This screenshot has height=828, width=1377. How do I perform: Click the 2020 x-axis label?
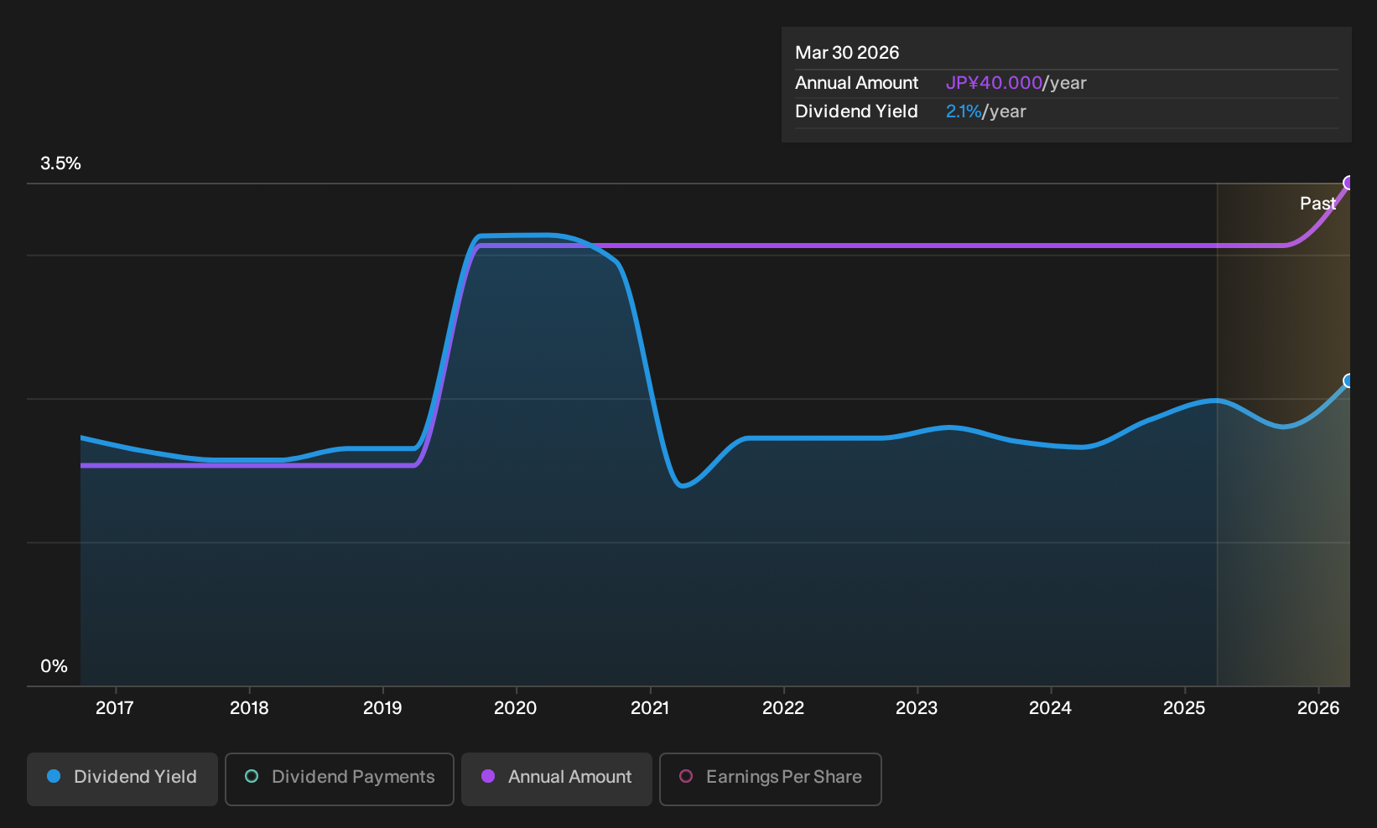coord(516,708)
